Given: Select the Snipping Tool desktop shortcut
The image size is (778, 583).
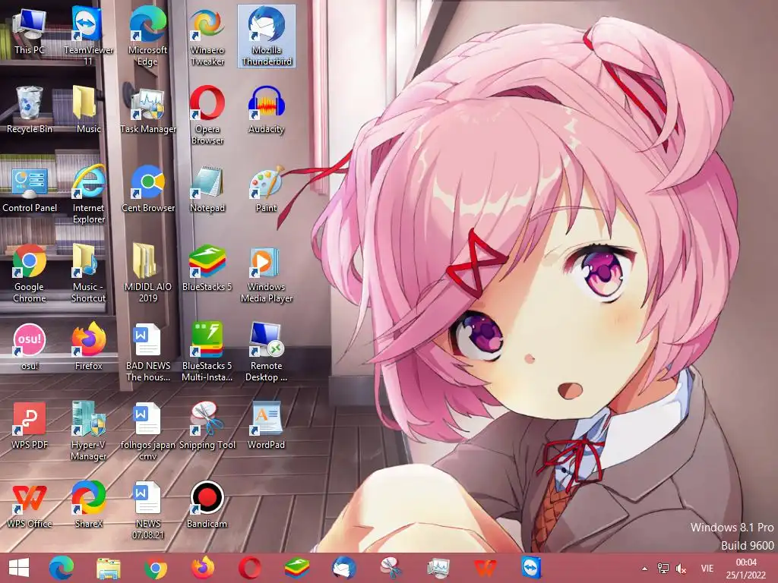Looking at the screenshot, I should 207,426.
